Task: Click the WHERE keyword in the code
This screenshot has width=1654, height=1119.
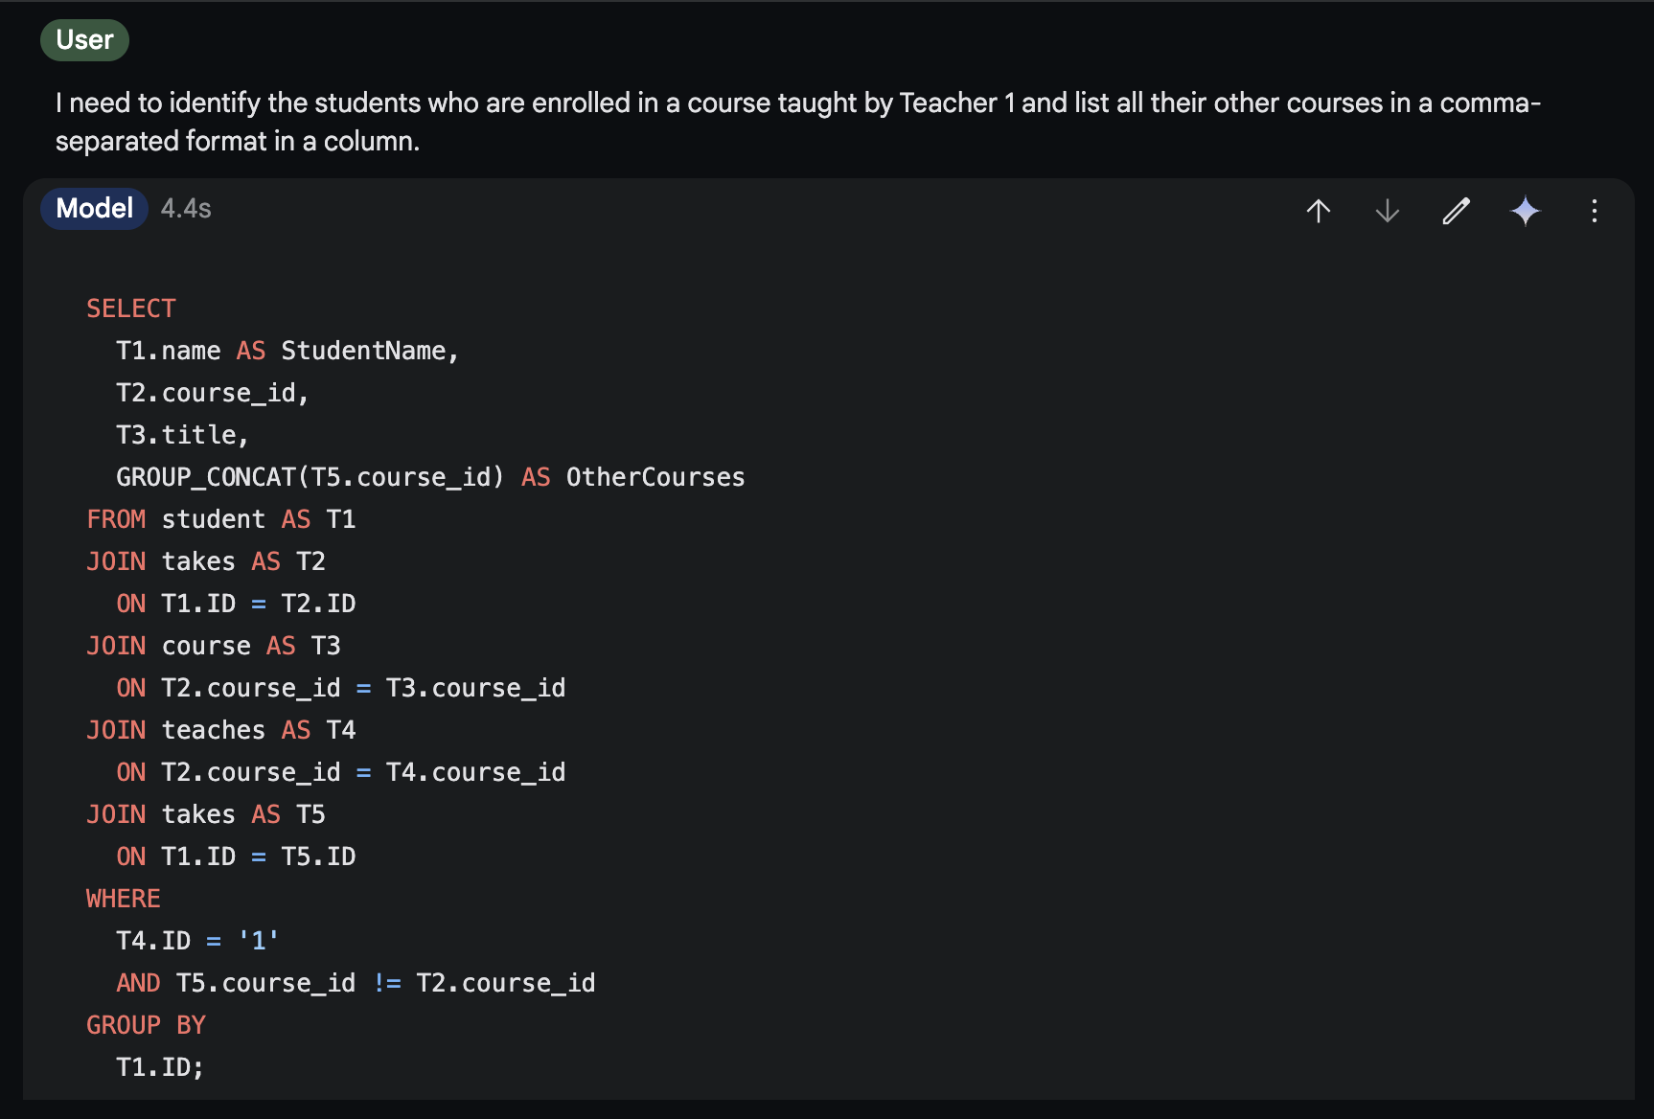Action: click(124, 899)
